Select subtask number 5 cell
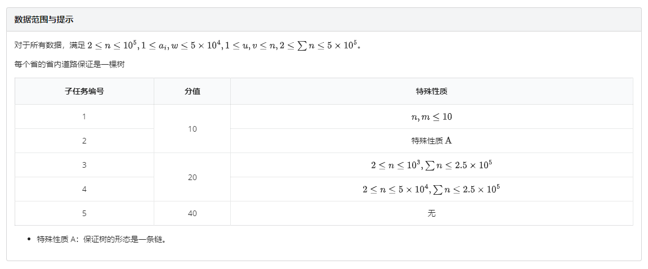The height and width of the screenshot is (269, 648). (84, 213)
